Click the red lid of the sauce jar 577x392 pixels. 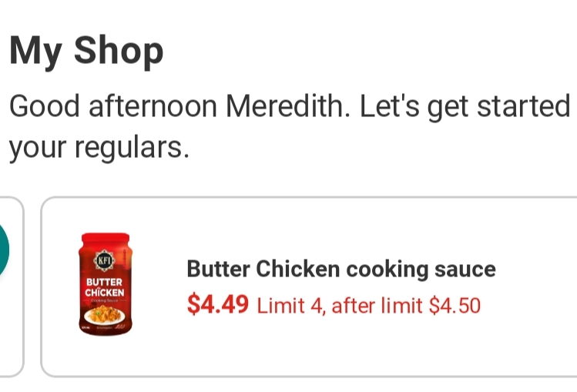tap(105, 240)
